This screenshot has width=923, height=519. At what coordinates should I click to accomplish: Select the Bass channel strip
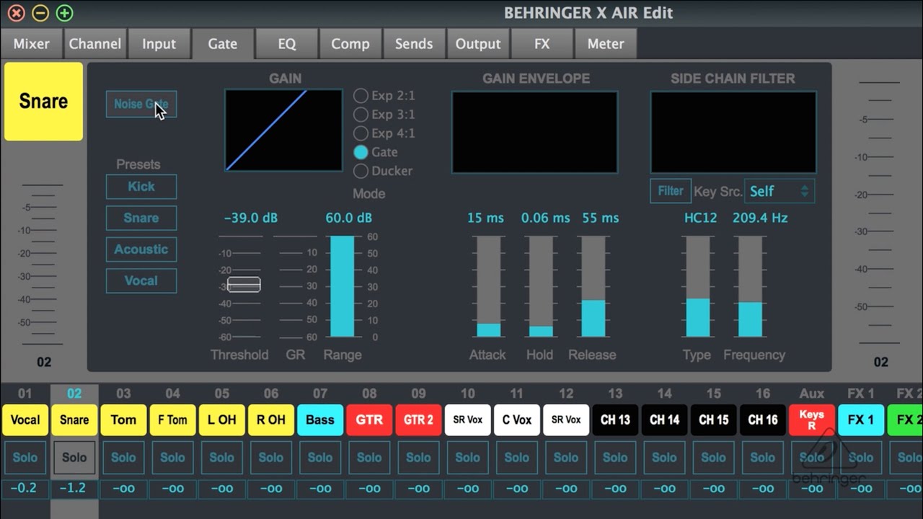coord(320,420)
